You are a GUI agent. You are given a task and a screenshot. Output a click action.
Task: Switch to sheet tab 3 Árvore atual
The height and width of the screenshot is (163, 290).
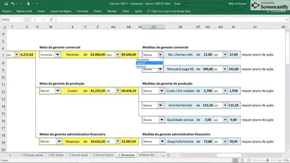[x=78, y=155]
